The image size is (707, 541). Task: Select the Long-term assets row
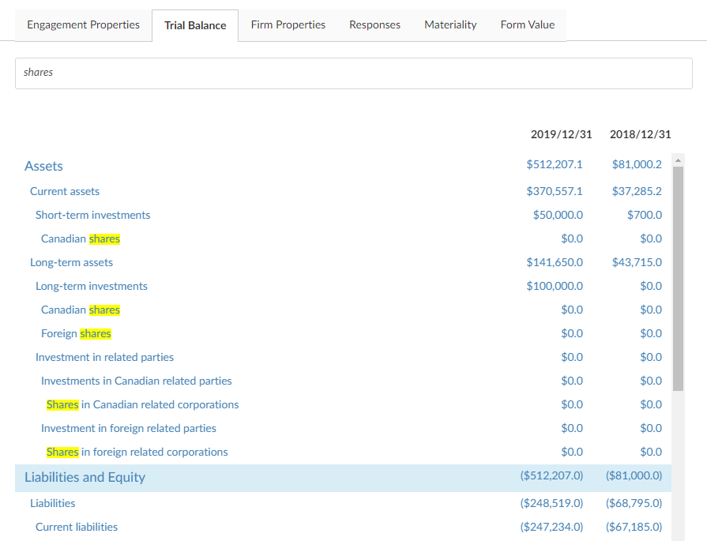click(x=71, y=262)
